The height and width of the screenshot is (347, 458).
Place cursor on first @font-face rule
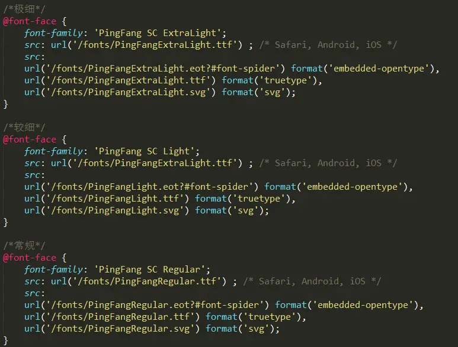[30, 21]
